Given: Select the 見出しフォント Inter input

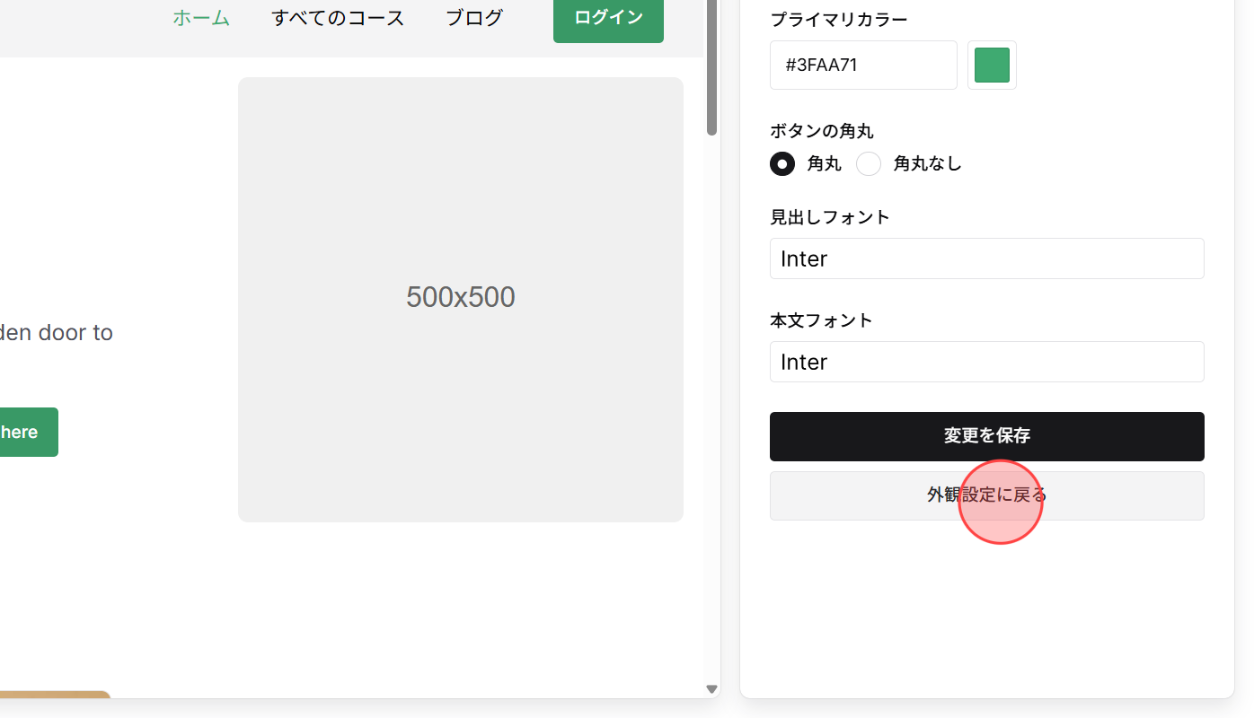Looking at the screenshot, I should 985,258.
